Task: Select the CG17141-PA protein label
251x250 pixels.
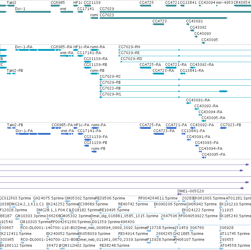Action: 89,131
